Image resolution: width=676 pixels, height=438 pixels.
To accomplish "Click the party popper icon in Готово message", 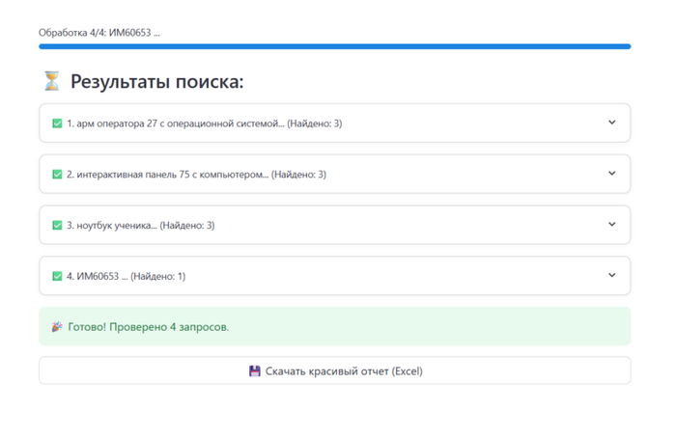I will (x=57, y=327).
